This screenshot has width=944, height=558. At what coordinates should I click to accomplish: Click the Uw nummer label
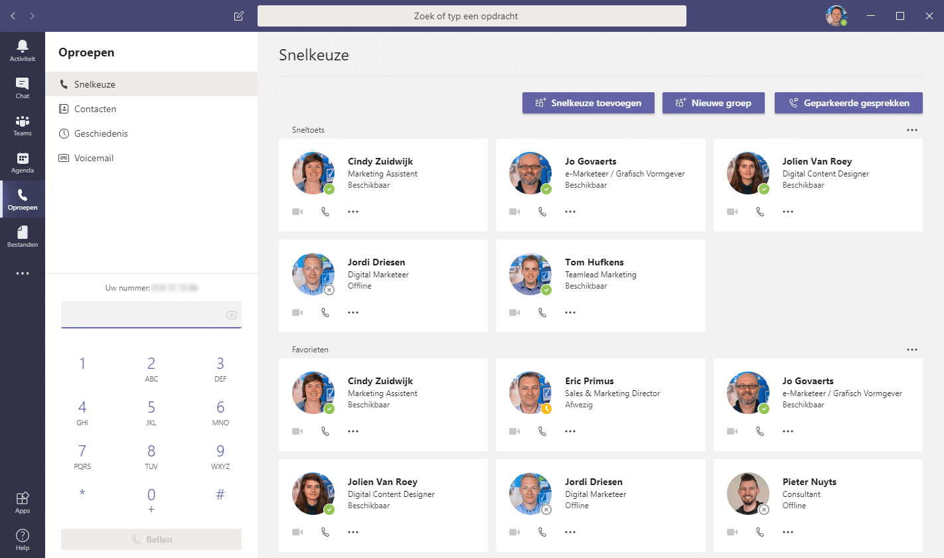[x=127, y=288]
